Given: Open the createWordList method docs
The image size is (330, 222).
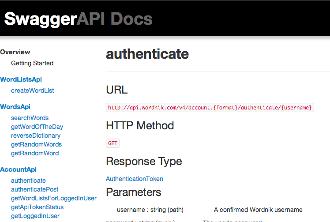Looking at the screenshot, I should click(33, 90).
